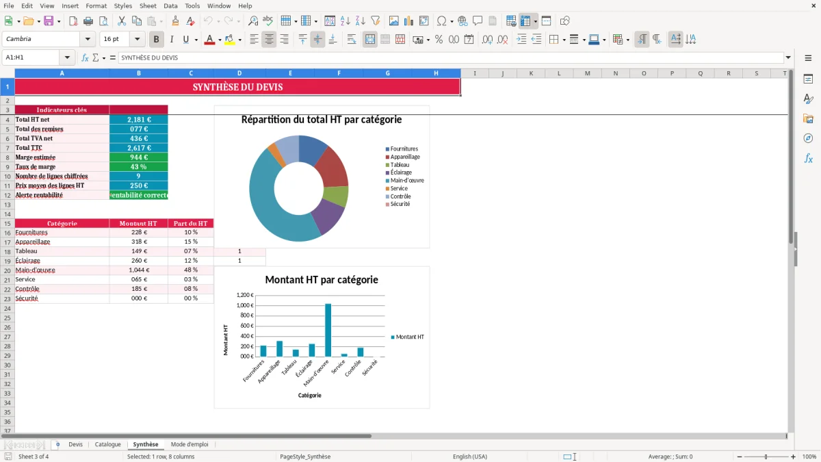Open the 16 pt font size dropdown
This screenshot has width=821, height=462.
(138, 40)
